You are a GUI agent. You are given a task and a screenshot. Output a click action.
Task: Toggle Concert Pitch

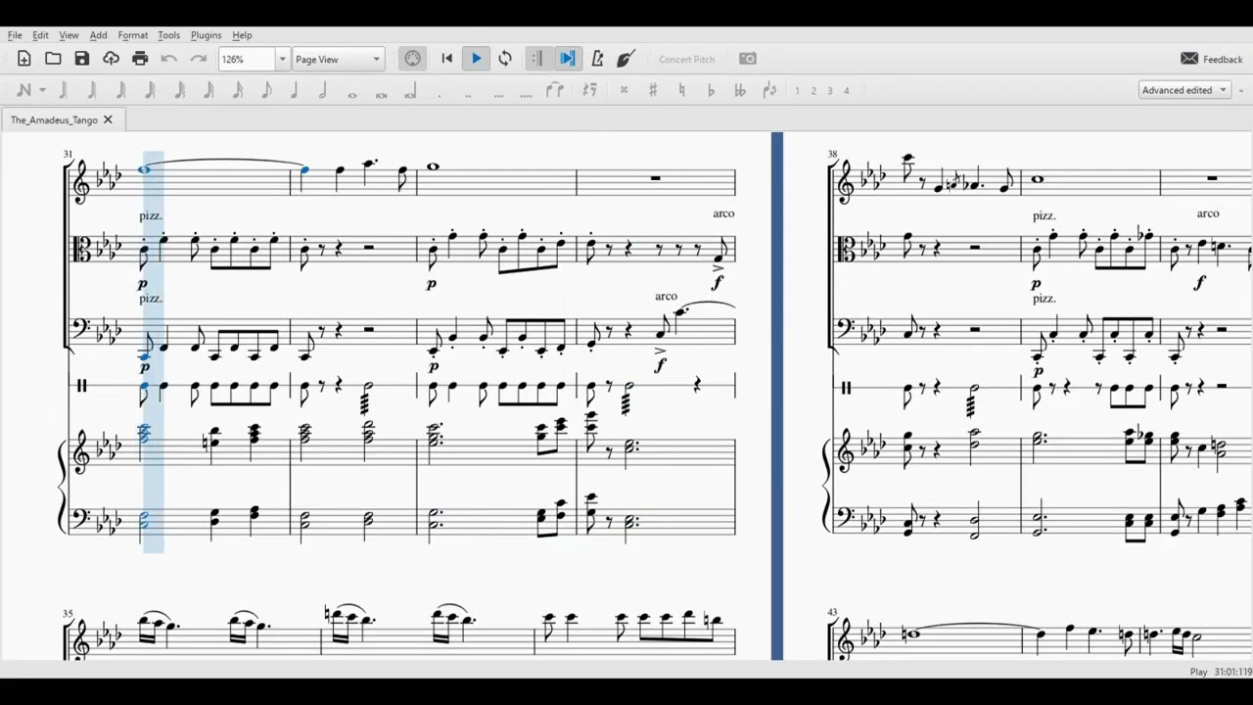[x=686, y=59]
